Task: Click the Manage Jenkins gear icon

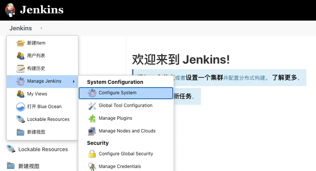Action: [21, 81]
